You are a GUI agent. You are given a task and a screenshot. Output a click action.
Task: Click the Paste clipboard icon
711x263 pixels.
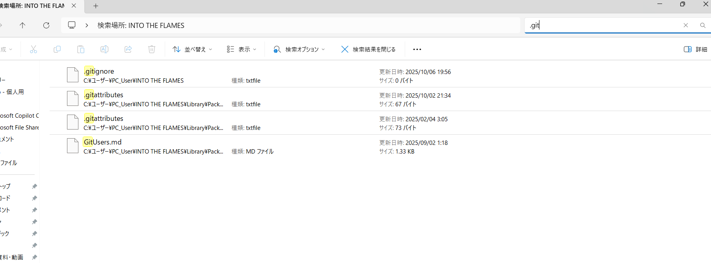(81, 49)
